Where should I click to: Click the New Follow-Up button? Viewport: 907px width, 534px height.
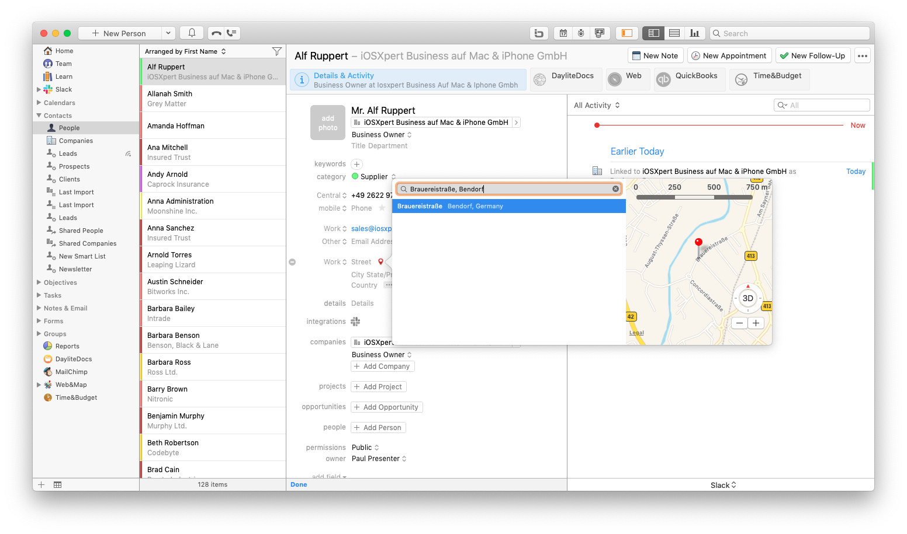click(x=813, y=55)
